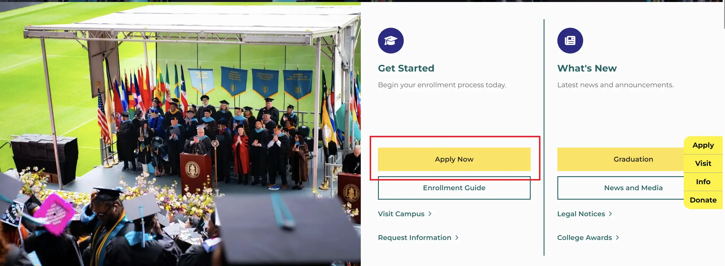Click the Get Started heading
Image resolution: width=725 pixels, height=266 pixels.
pos(406,68)
